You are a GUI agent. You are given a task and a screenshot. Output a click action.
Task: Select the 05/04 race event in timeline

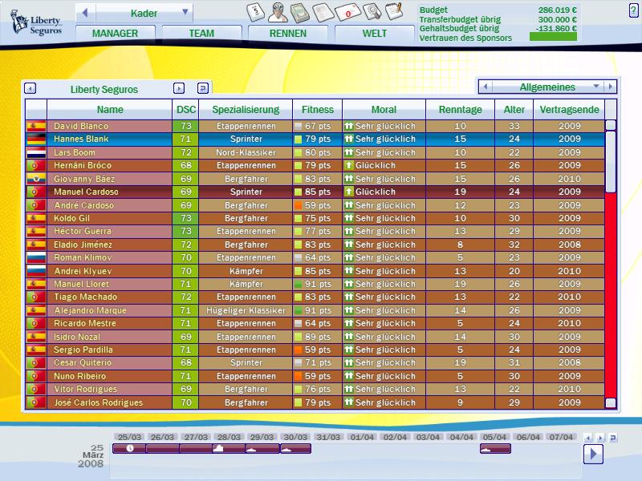(x=495, y=449)
